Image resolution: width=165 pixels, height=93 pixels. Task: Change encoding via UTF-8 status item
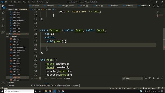click(x=128, y=88)
